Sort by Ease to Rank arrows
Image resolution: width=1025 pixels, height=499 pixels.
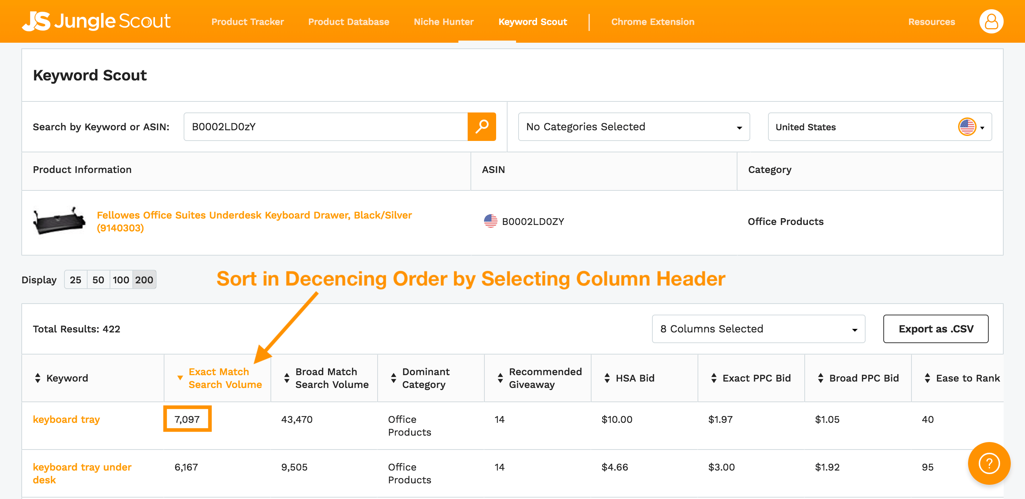click(x=927, y=378)
